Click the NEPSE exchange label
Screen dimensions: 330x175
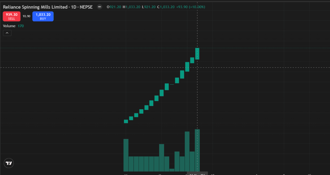86,7
